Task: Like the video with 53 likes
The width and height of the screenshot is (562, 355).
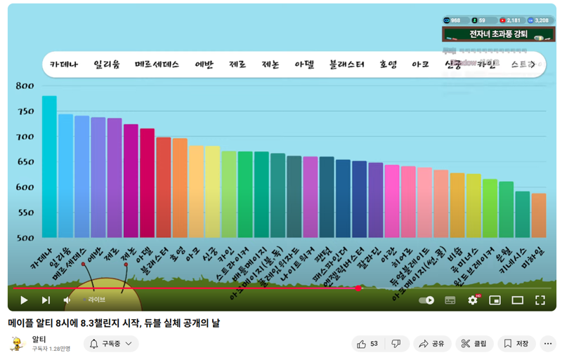Action: pos(367,344)
